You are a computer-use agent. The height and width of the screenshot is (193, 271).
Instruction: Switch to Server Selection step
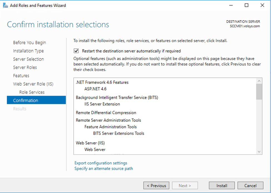point(28,59)
